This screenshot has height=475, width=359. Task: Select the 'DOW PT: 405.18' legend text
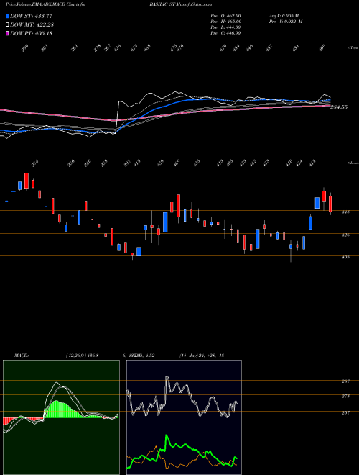coord(31,33)
